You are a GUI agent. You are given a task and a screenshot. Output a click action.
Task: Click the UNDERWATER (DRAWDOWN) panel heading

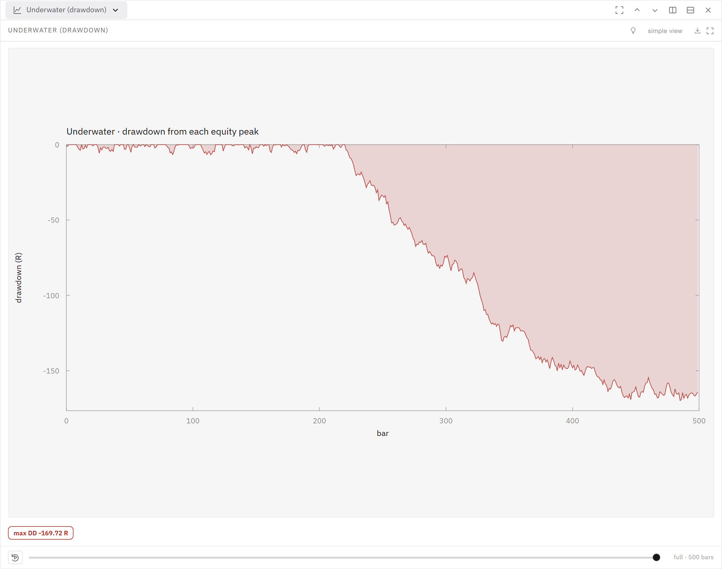click(58, 30)
